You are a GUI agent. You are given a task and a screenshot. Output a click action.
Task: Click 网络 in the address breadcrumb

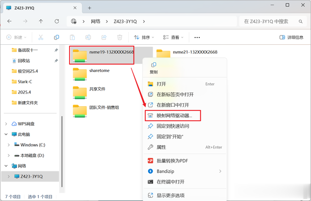(x=95, y=21)
